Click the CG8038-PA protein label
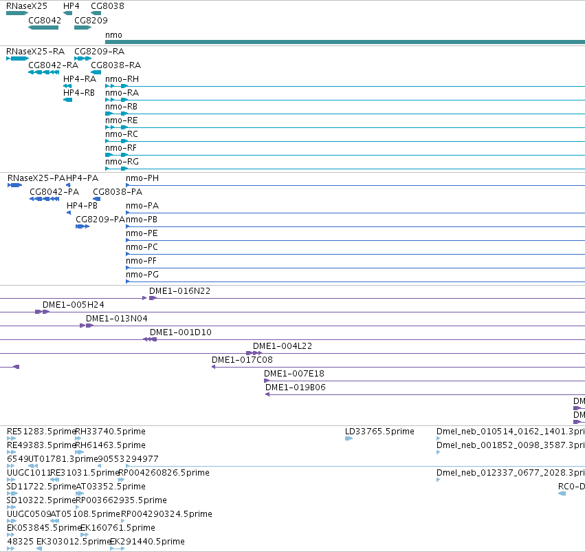The width and height of the screenshot is (585, 552). [x=118, y=192]
